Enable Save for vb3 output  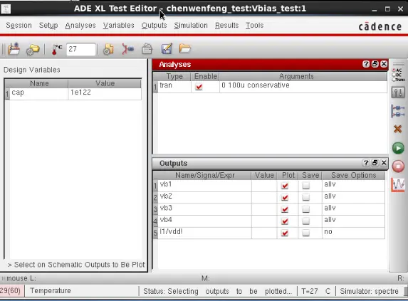click(x=306, y=209)
